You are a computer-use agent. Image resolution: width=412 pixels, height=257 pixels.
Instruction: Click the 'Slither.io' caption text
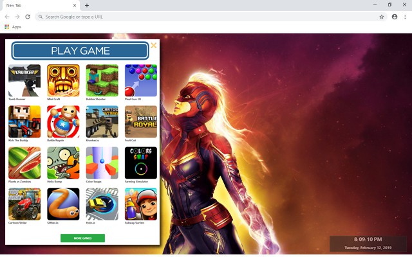point(53,223)
